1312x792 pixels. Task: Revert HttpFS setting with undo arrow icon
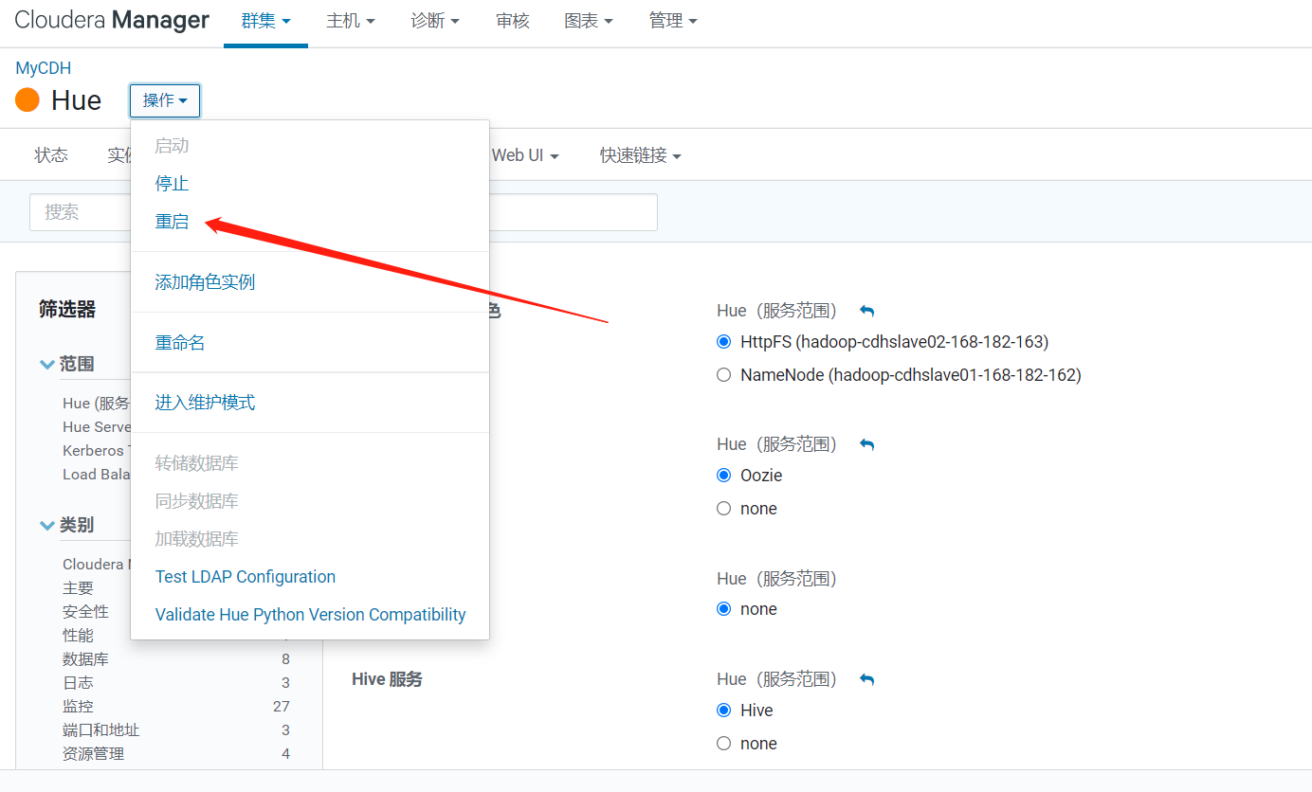click(x=866, y=311)
